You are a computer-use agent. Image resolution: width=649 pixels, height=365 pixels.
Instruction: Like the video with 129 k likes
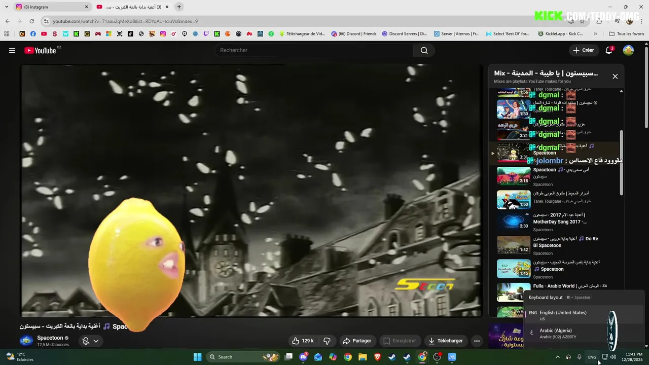(302, 341)
